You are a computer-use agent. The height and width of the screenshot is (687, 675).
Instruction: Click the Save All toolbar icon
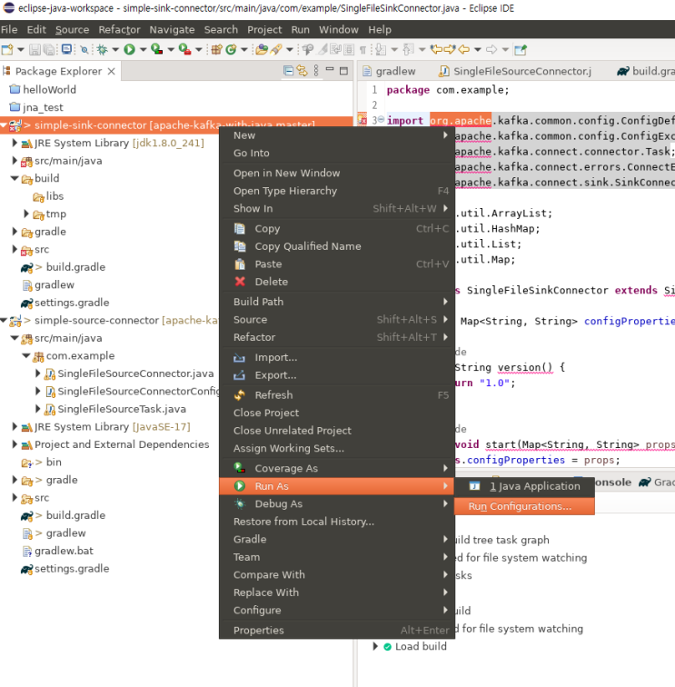pos(49,49)
